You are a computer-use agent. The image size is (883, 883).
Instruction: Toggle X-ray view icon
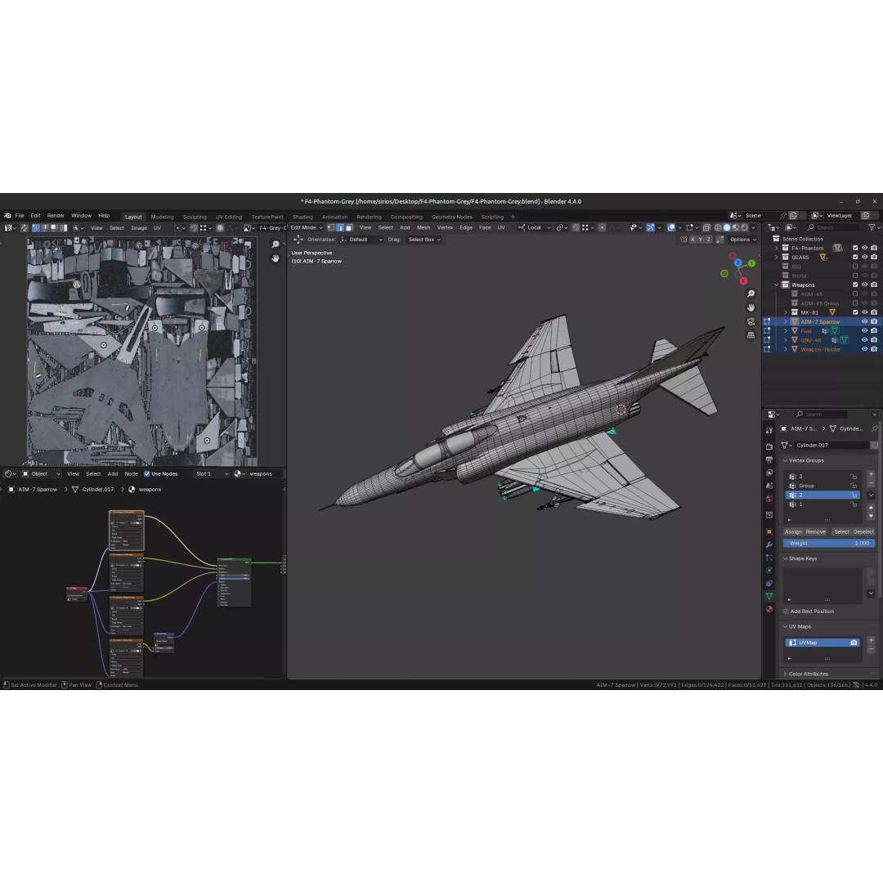click(x=706, y=227)
